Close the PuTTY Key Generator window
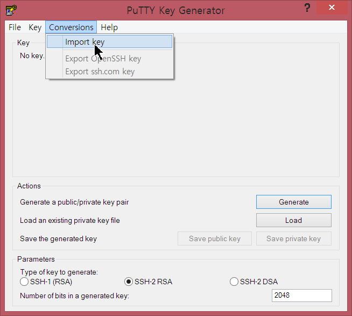The image size is (352, 316). coord(332,8)
